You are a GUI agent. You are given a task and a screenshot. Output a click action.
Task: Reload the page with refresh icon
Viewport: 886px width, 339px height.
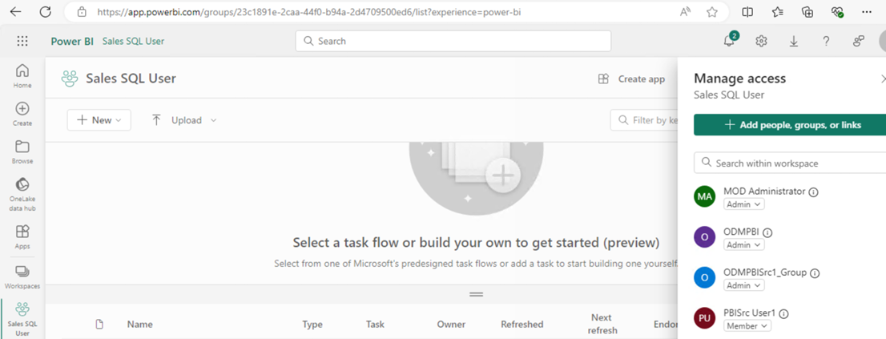45,12
